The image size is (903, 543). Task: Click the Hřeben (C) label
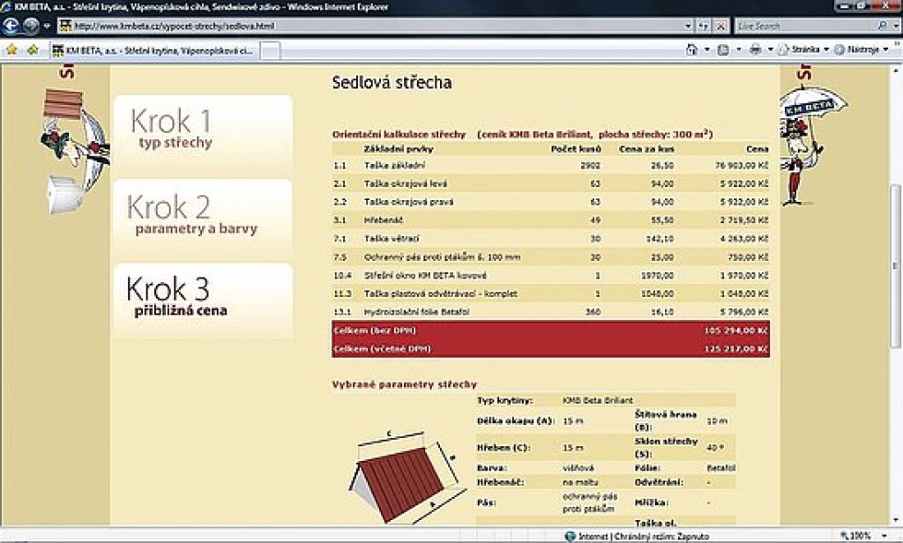click(x=504, y=448)
